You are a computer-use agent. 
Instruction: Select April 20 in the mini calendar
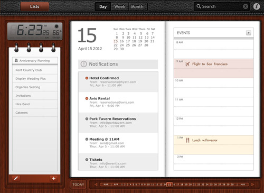pos(146,41)
